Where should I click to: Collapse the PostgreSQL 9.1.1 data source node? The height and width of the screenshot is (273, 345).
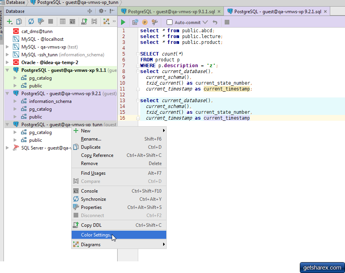pos(7,70)
